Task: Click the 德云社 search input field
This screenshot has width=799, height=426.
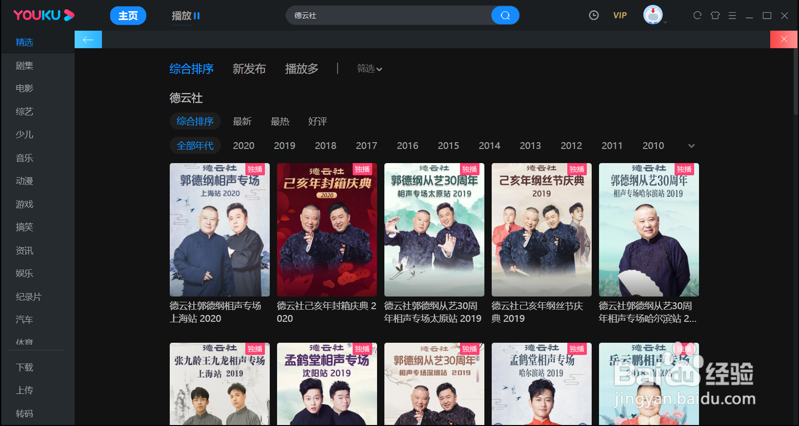Action: (x=389, y=16)
